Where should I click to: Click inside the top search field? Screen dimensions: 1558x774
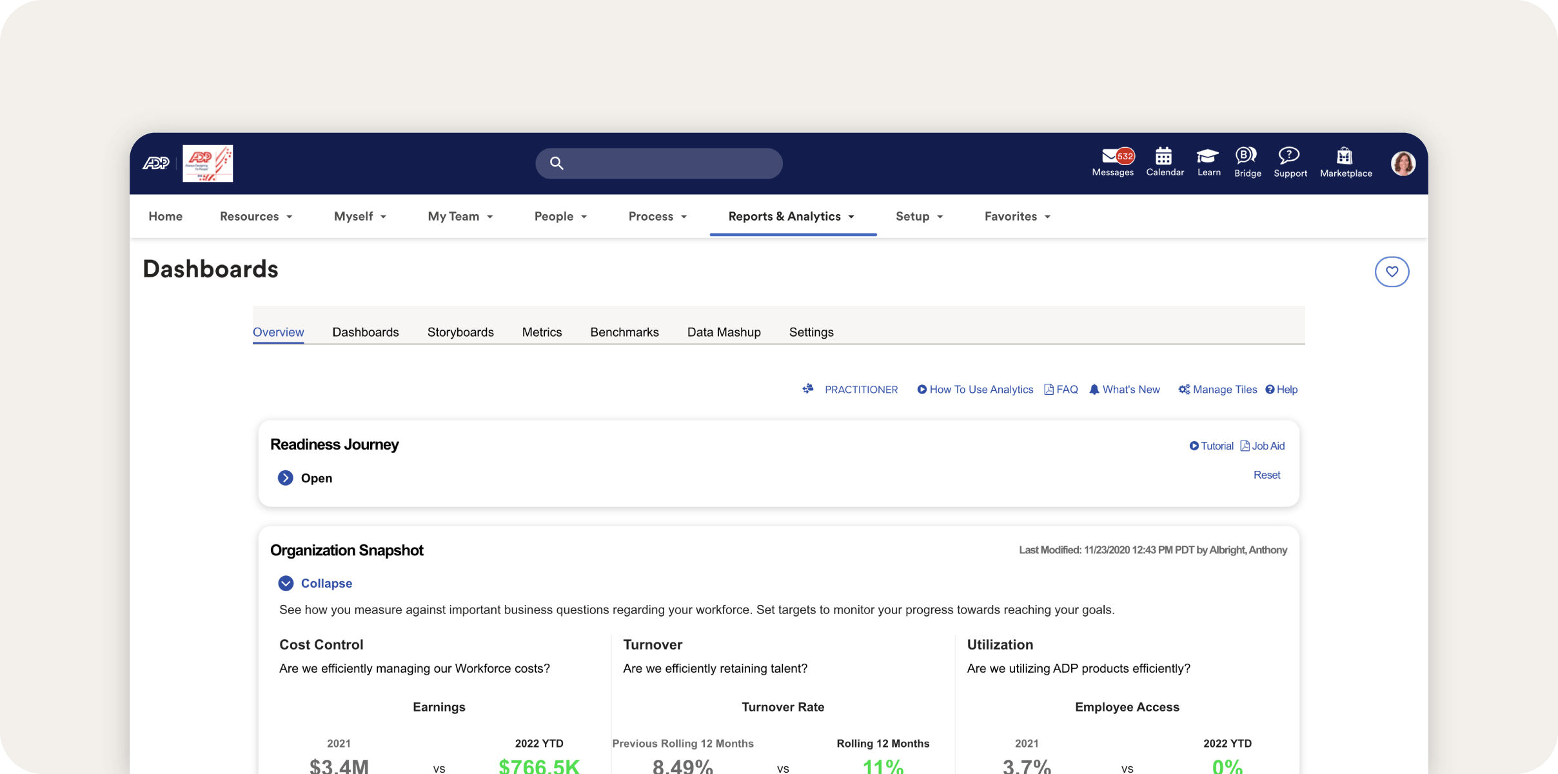point(658,163)
